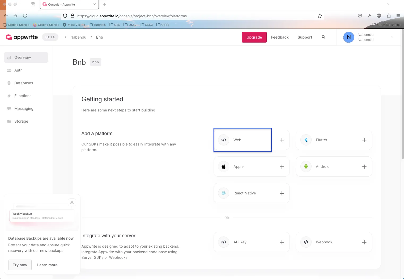Click the Databases stack icon

pos(9,83)
